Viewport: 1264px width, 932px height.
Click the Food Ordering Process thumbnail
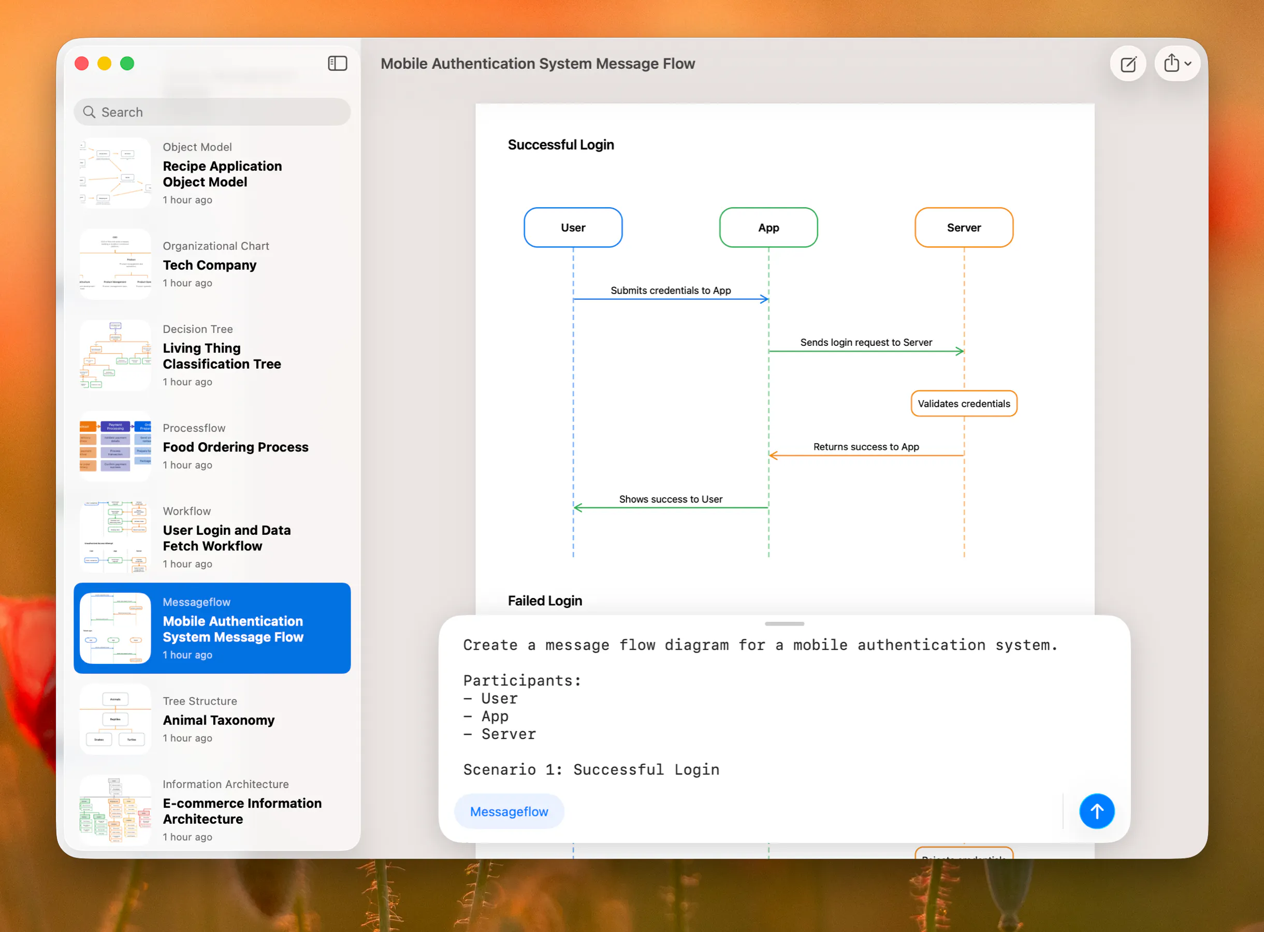[x=115, y=446]
